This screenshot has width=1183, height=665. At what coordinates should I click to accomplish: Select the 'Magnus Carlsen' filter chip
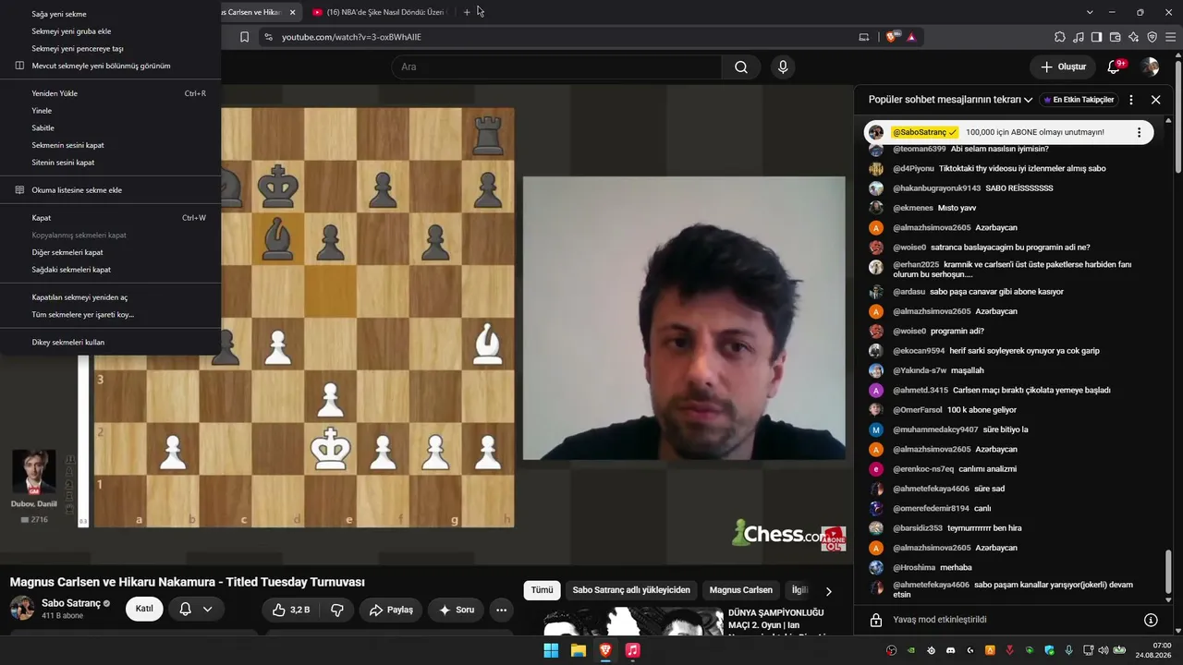[741, 590]
